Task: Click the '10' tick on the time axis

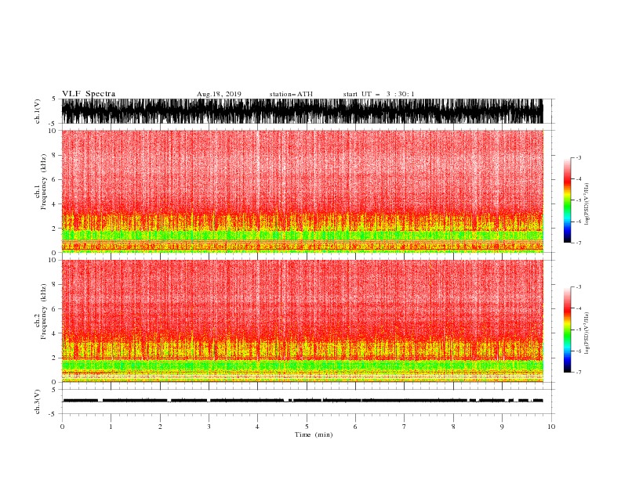Action: (x=551, y=427)
